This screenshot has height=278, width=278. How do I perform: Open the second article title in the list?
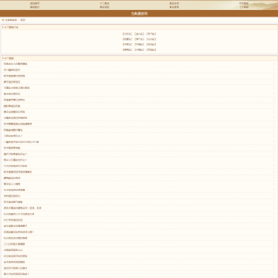12,69
